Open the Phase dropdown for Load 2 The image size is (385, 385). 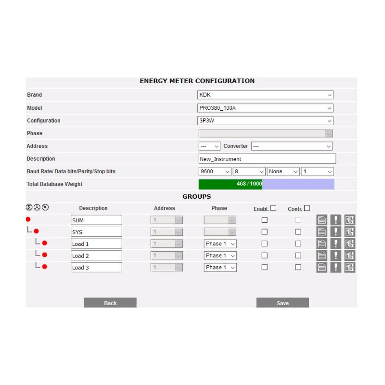[220, 256]
